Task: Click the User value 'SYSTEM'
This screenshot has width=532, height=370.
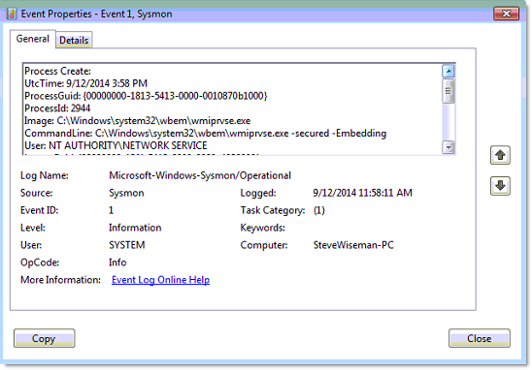Action: [127, 245]
